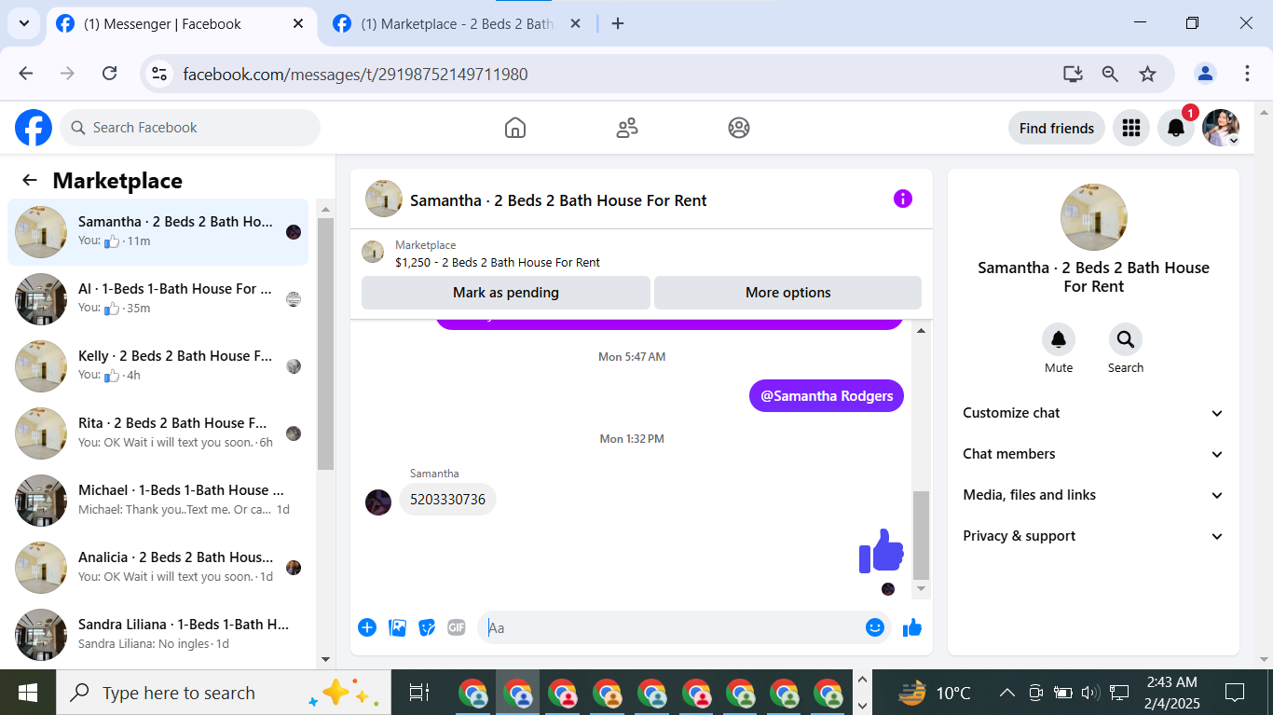Screen dimensions: 1273x715
Task: Click the Facebook logo icon
Action: point(34,128)
